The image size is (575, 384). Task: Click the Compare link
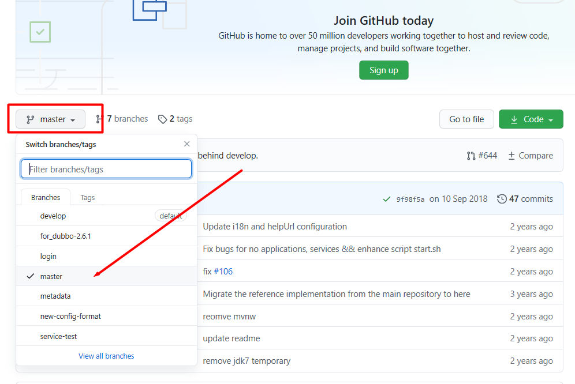click(531, 156)
